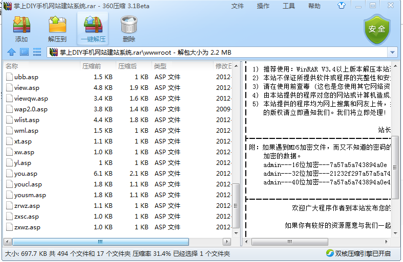
Task: Click the 双核压缩引擎 status icon
Action: [330, 253]
